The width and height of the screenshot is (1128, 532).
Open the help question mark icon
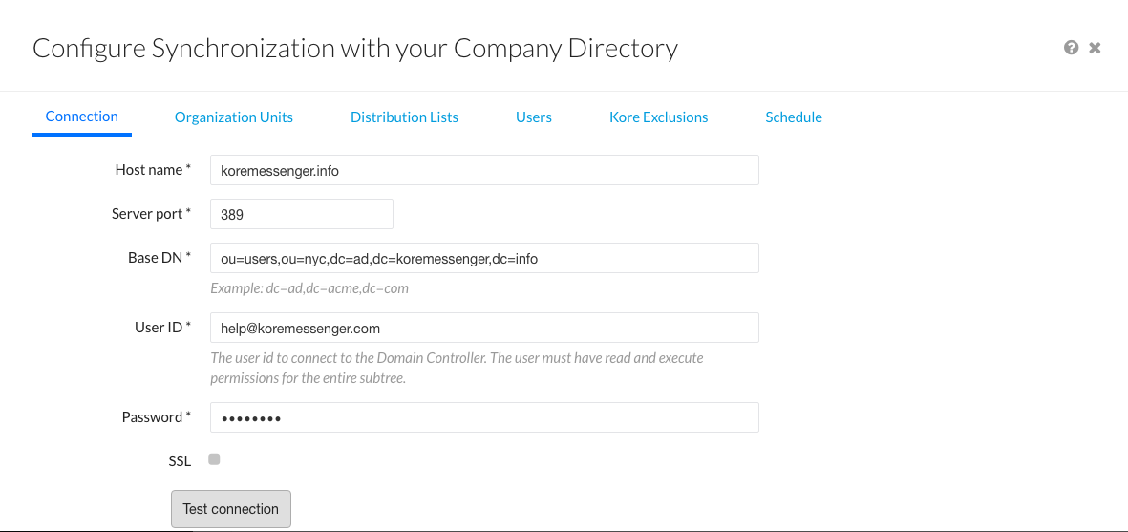1071,48
